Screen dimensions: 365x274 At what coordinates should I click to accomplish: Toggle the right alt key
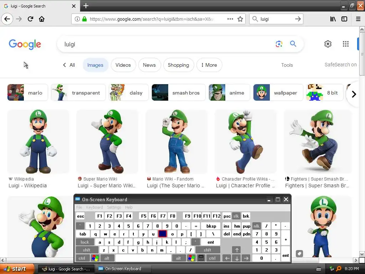click(179, 258)
